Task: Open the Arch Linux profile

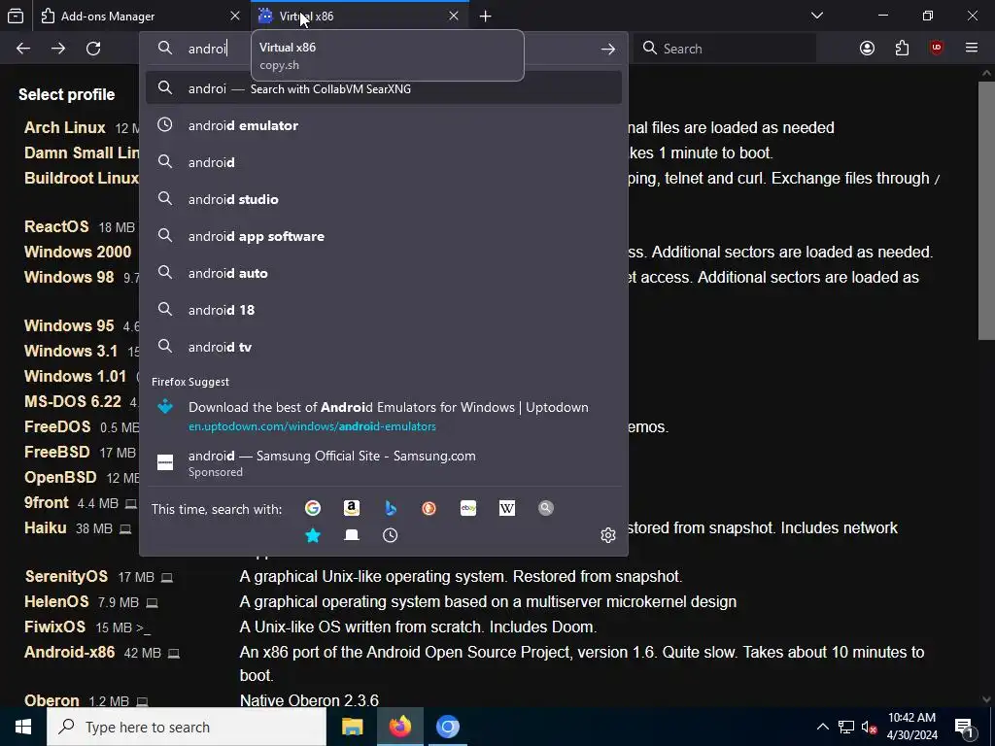Action: point(65,127)
